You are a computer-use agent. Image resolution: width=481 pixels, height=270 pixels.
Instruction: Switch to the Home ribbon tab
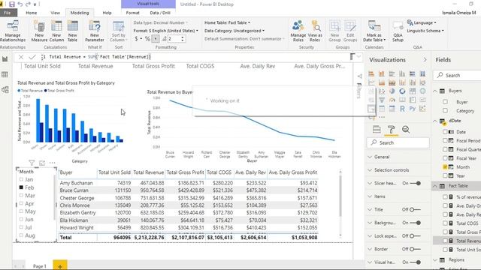[x=32, y=13]
